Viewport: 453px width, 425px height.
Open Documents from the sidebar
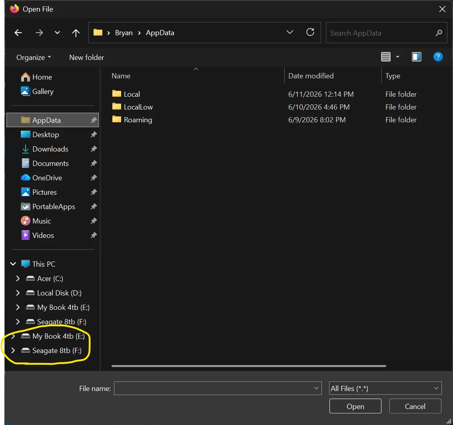(45, 164)
